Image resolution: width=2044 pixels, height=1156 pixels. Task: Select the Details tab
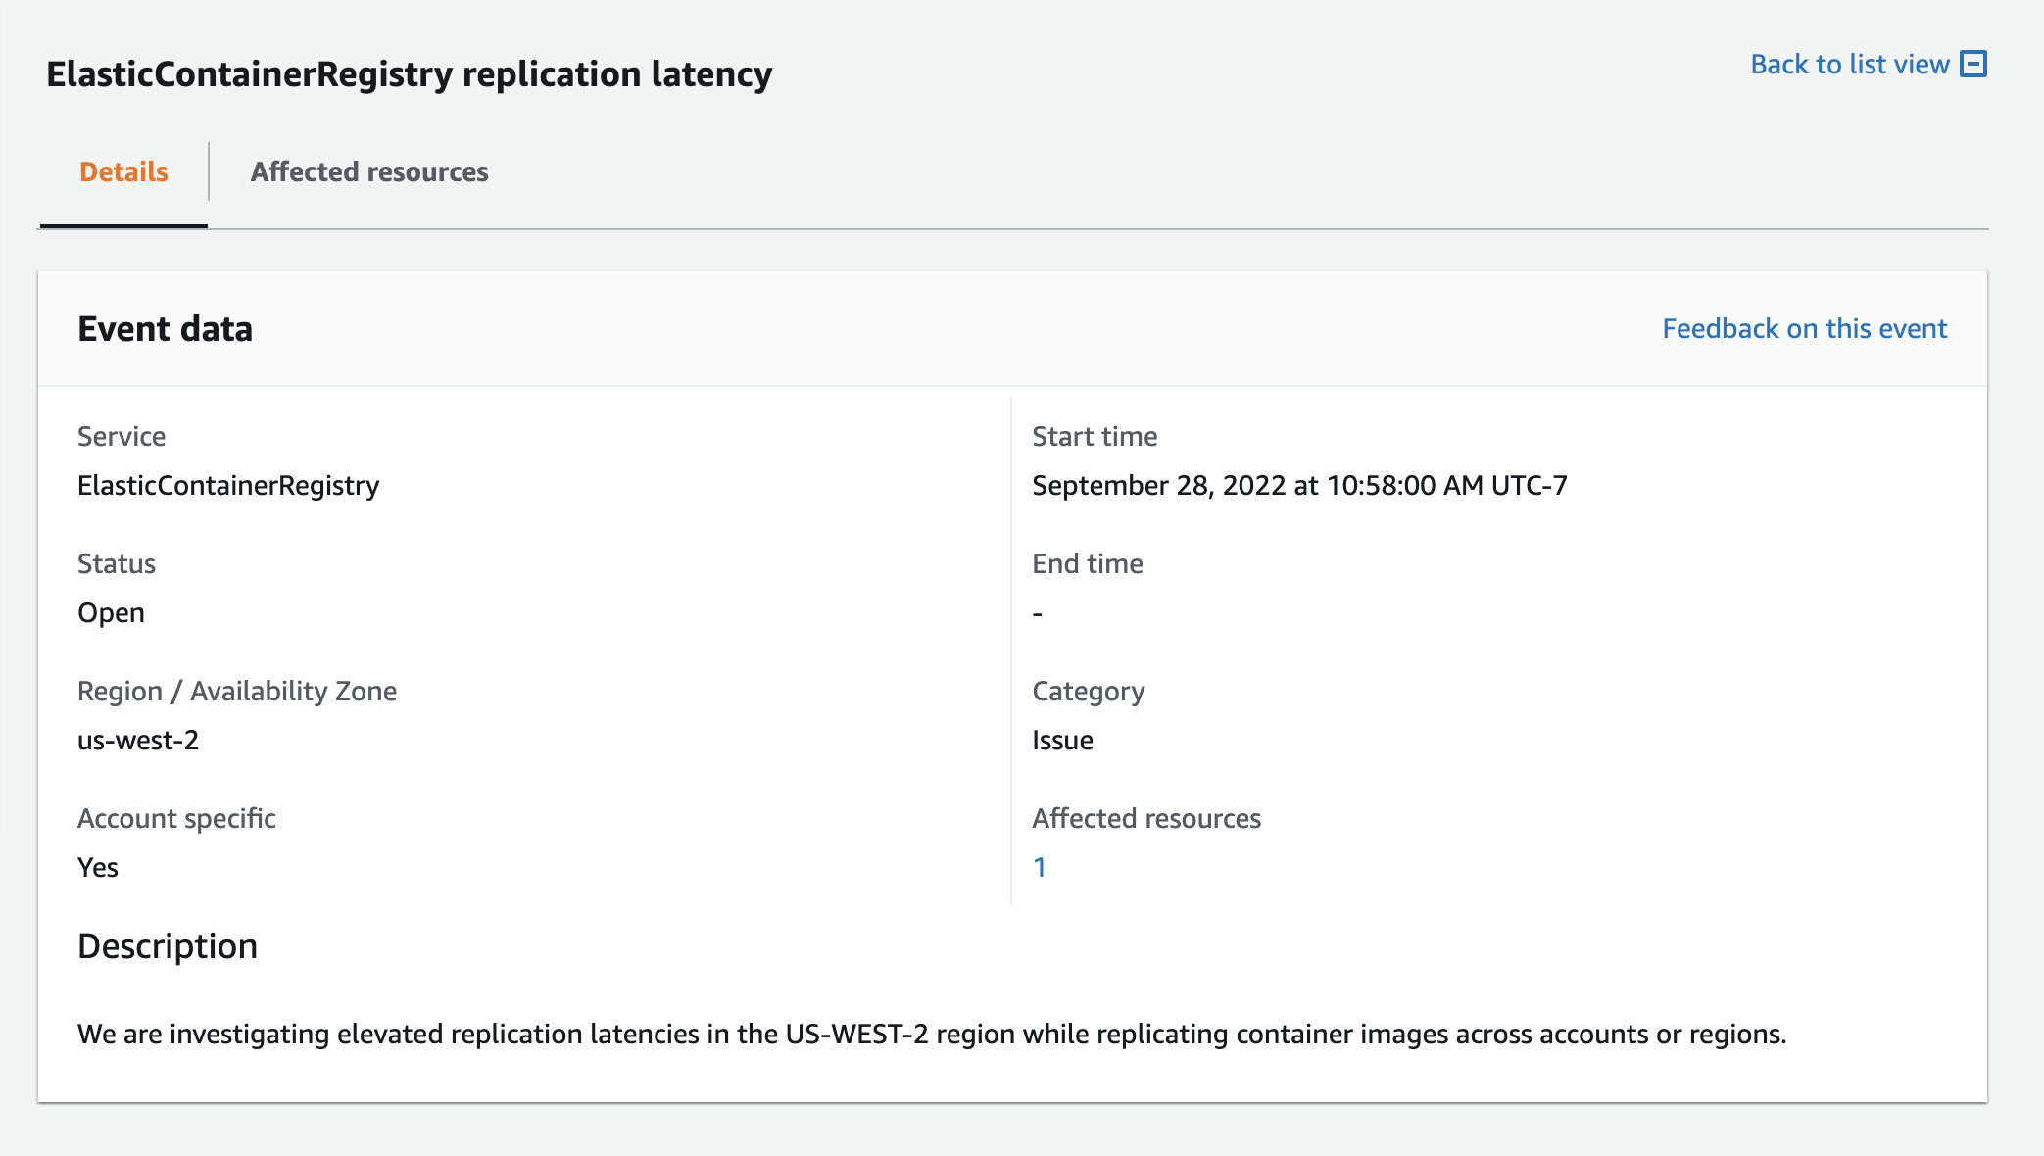[123, 171]
